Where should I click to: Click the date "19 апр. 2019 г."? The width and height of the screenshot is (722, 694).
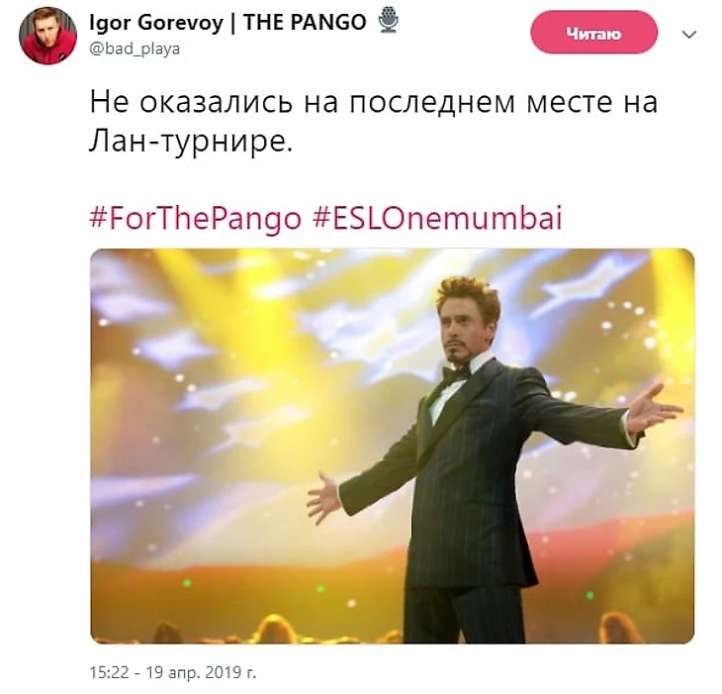pyautogui.click(x=201, y=672)
